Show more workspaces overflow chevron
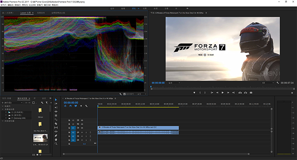The height and width of the screenshot is (160, 297). pyautogui.click(x=188, y=8)
